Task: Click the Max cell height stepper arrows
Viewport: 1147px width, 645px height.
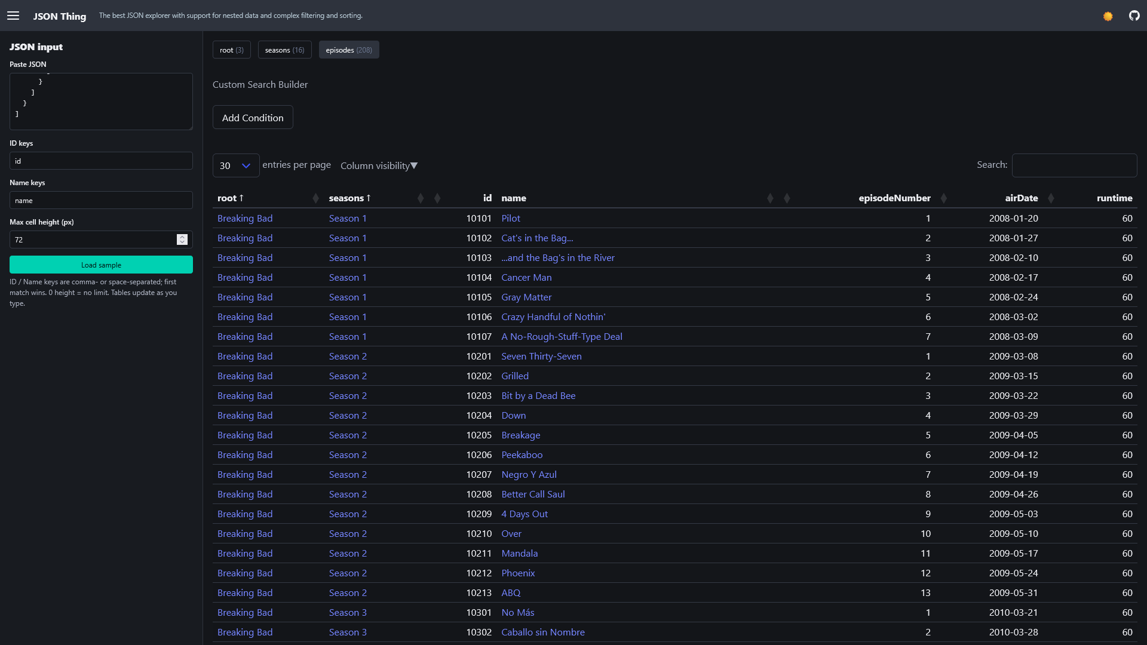Action: coord(182,239)
